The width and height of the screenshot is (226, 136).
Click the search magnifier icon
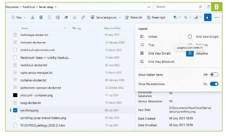coord(200,7)
